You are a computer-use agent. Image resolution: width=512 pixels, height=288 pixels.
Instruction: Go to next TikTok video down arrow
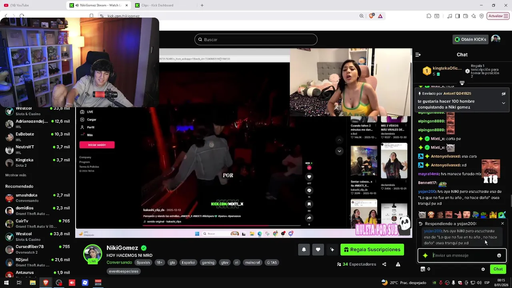(339, 151)
